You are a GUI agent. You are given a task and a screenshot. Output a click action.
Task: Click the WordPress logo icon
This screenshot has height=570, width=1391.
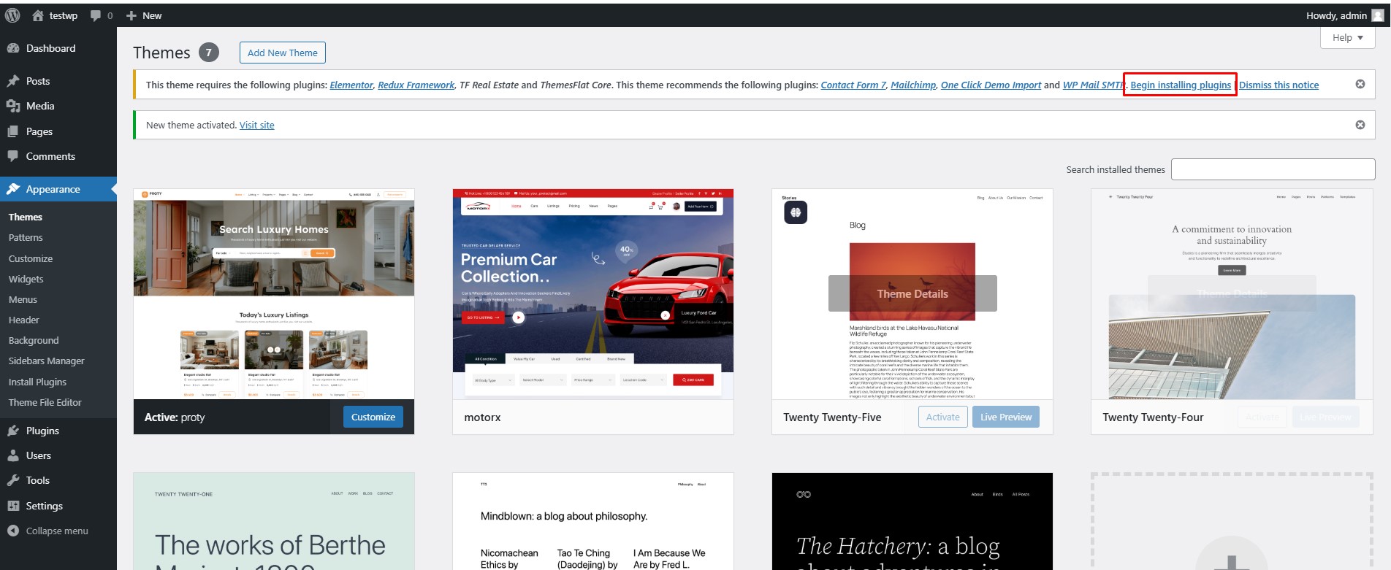click(x=12, y=15)
